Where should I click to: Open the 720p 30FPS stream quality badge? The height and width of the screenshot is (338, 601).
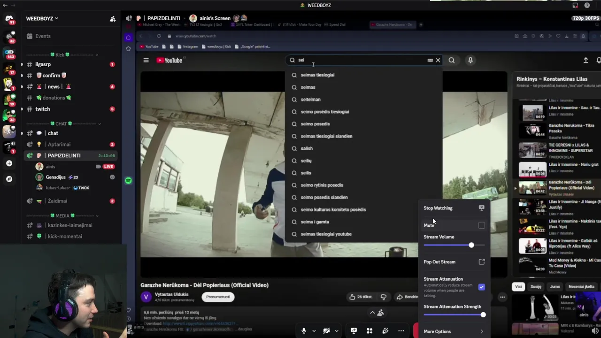[586, 18]
